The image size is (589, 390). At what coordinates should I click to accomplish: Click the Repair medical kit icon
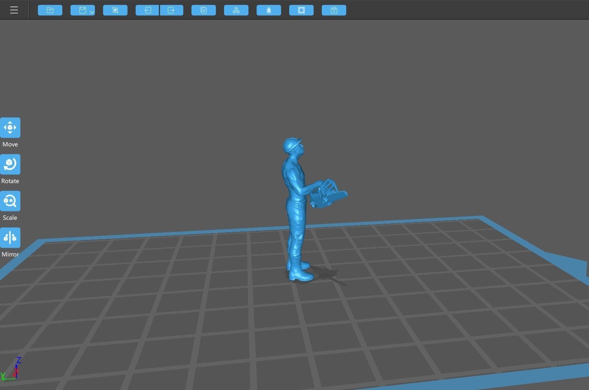[x=334, y=10]
